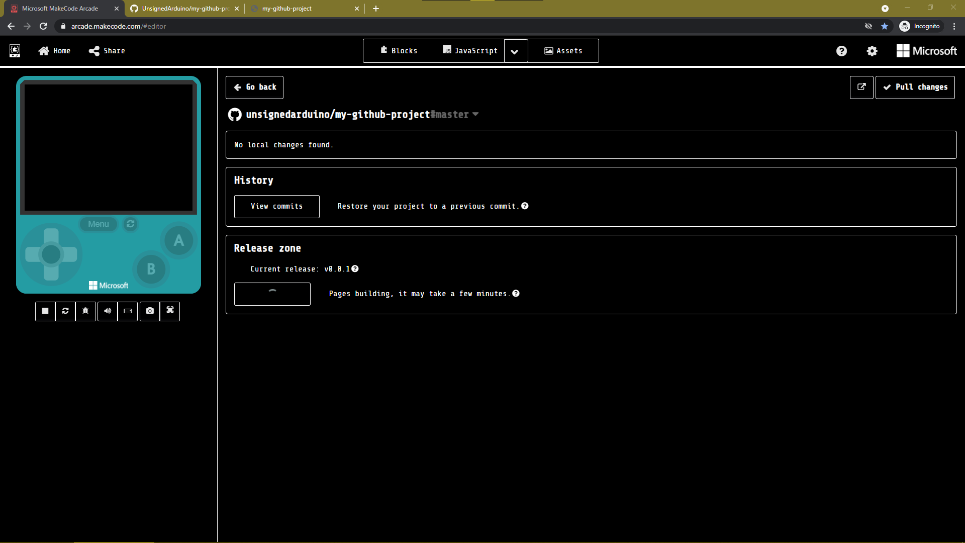Screen dimensions: 965x543
Task: Open the help question mark menu
Action: pos(841,51)
